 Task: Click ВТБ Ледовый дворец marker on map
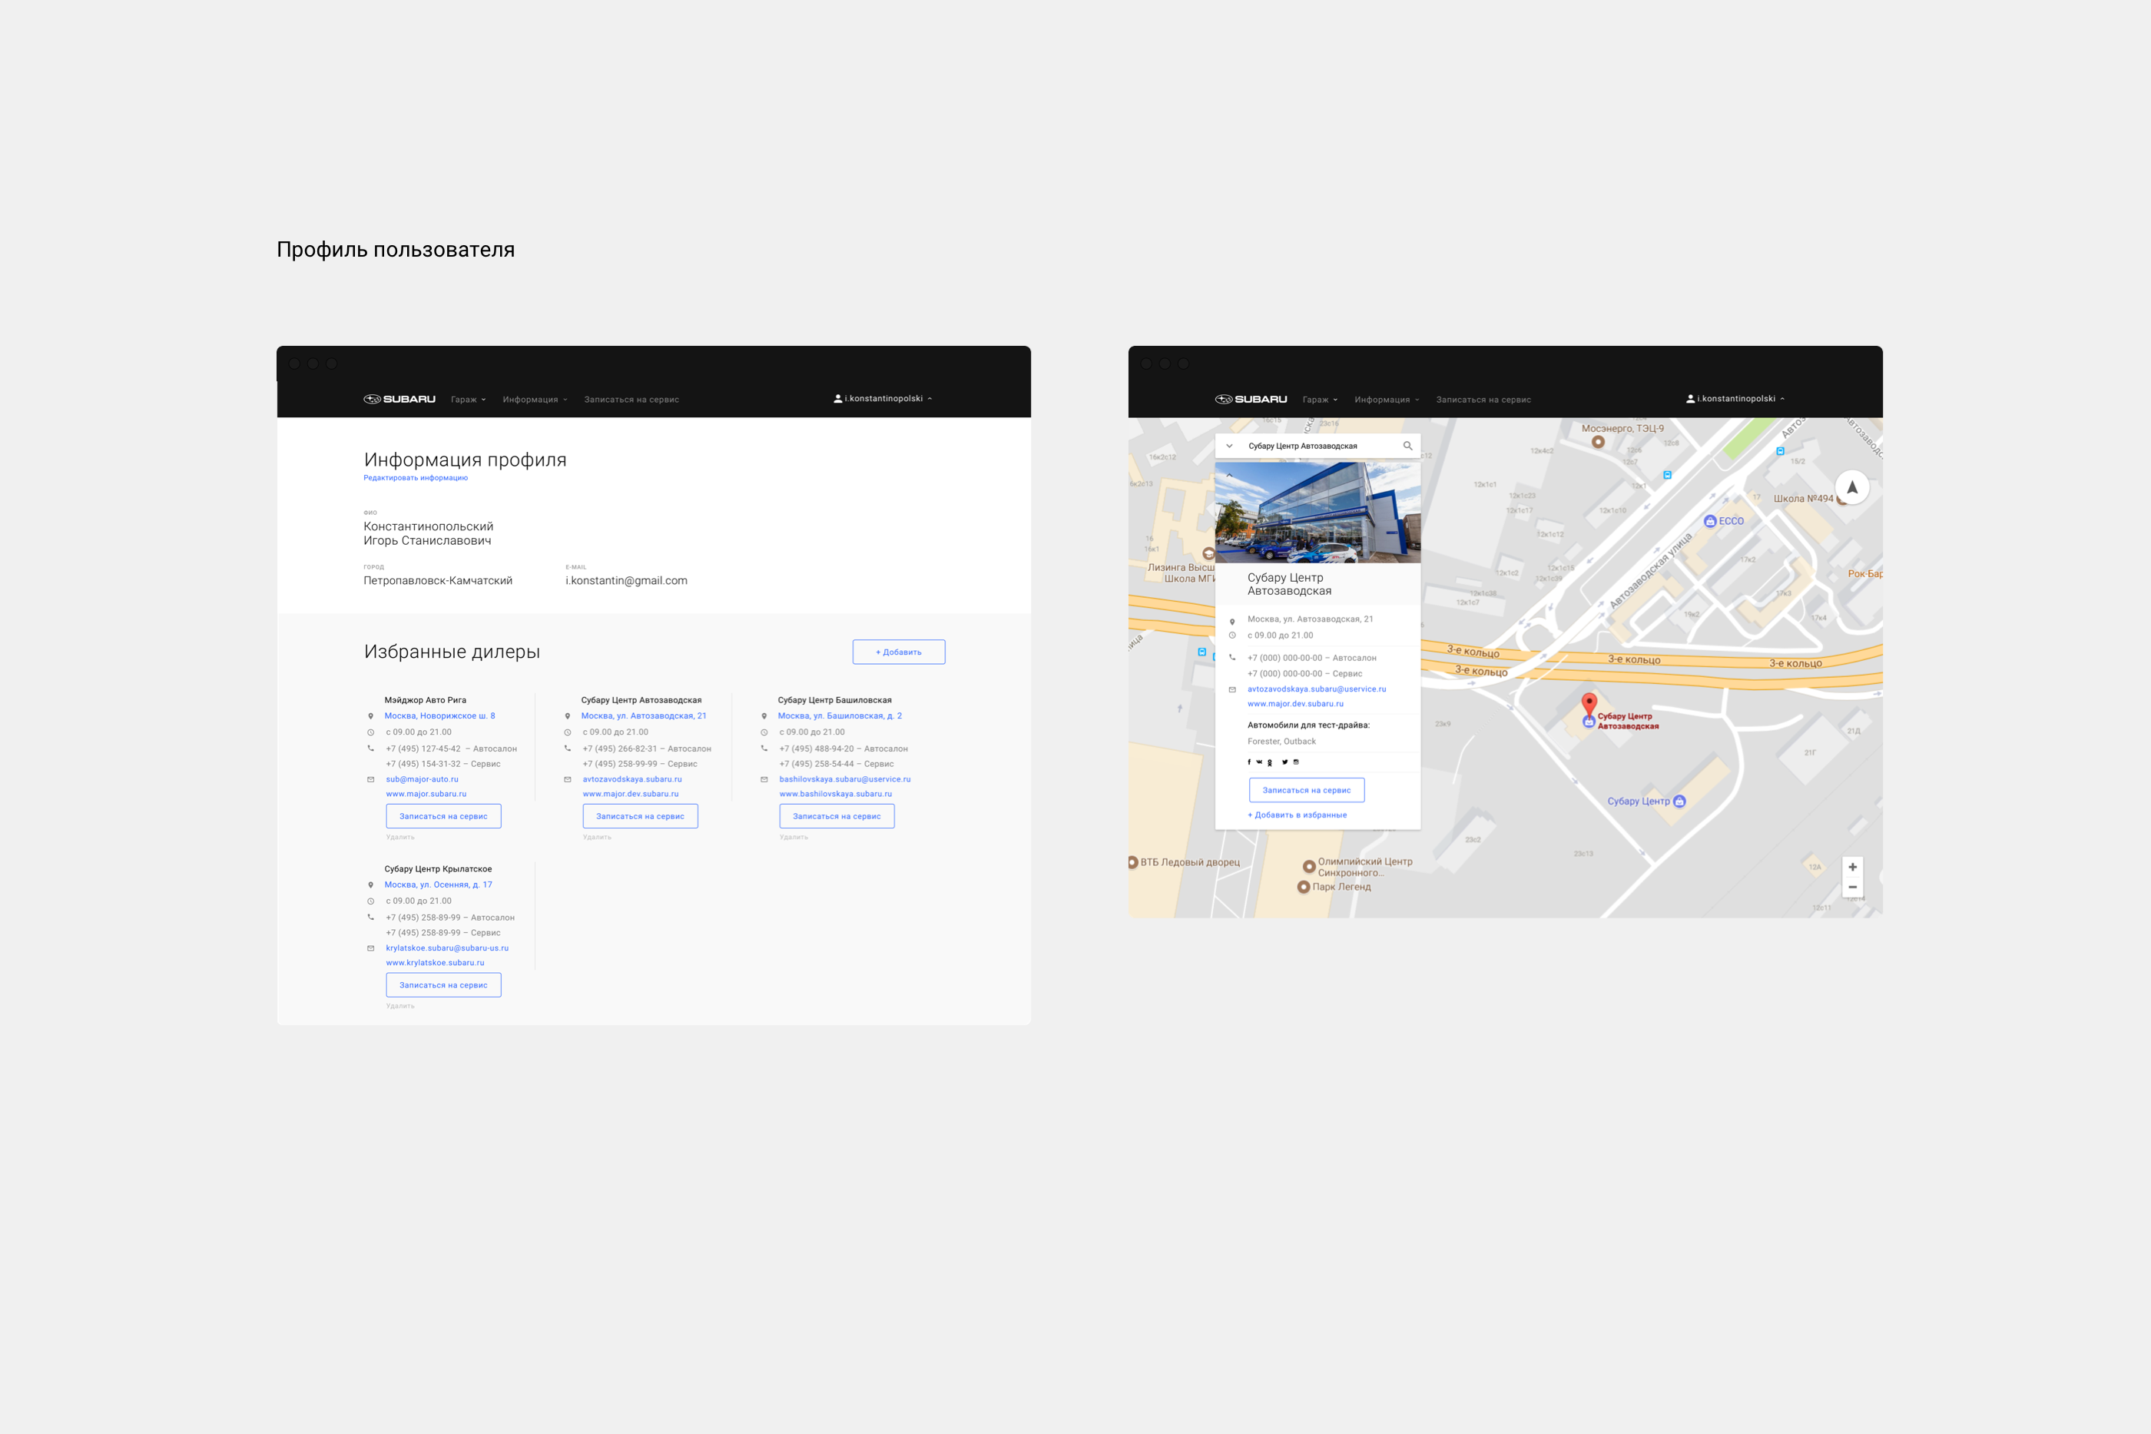1132,862
